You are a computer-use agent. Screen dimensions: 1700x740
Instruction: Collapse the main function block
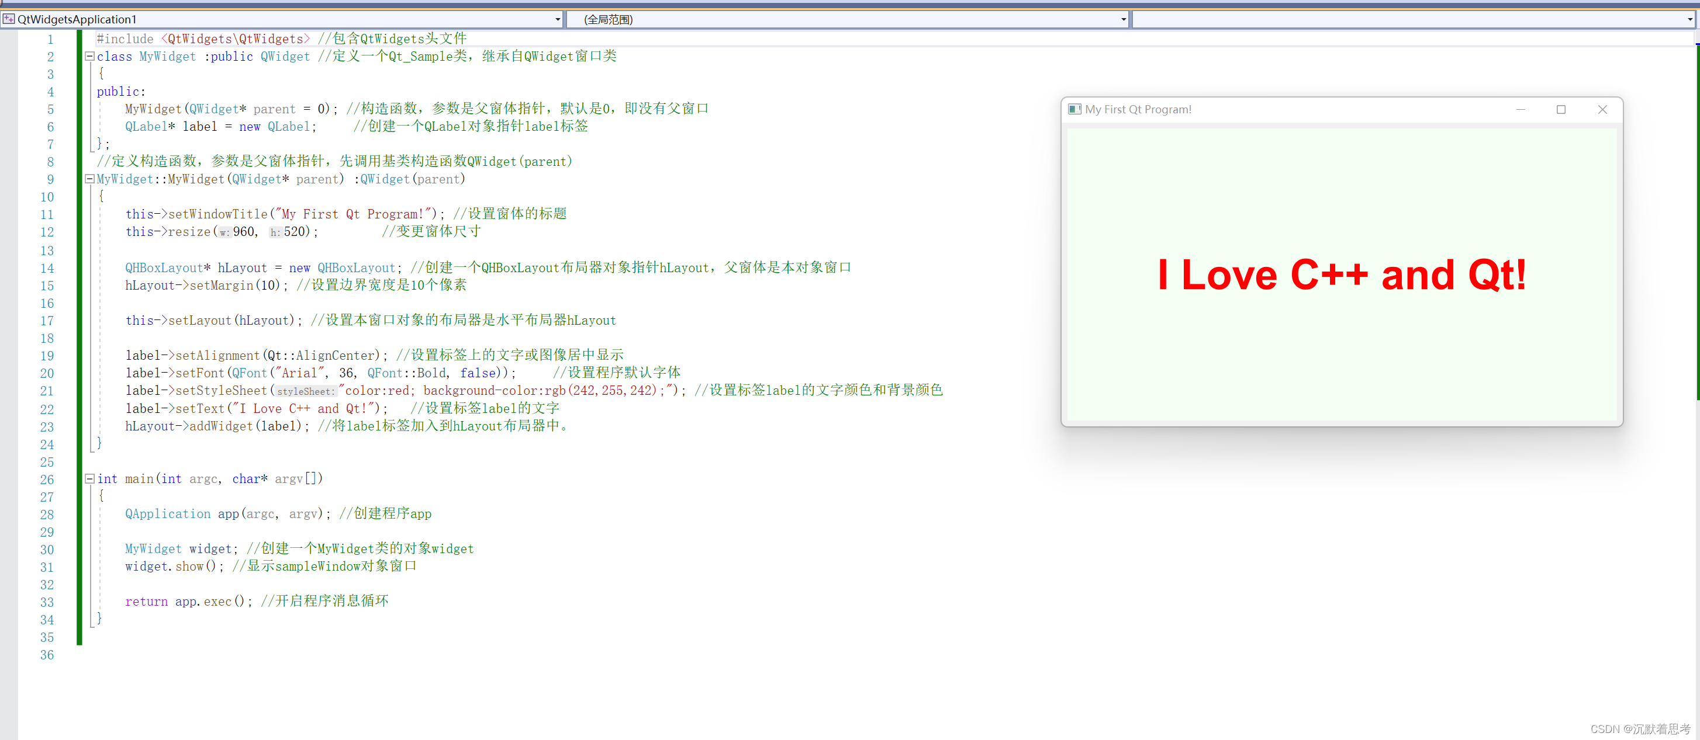coord(90,479)
